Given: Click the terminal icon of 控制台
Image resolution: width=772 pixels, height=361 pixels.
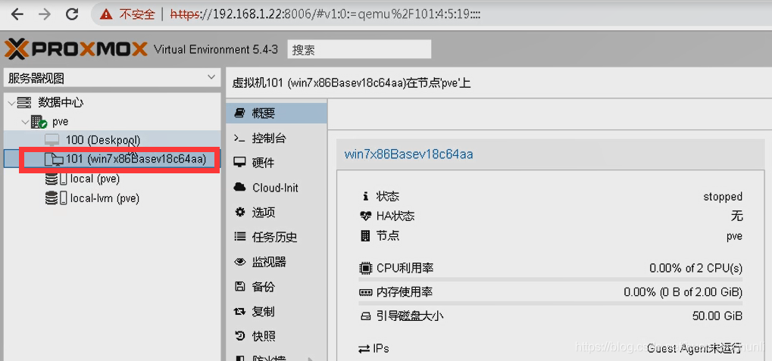Looking at the screenshot, I should point(239,138).
